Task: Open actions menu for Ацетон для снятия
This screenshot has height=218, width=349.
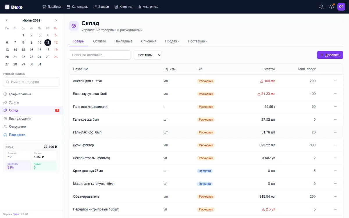Action: 336,81
